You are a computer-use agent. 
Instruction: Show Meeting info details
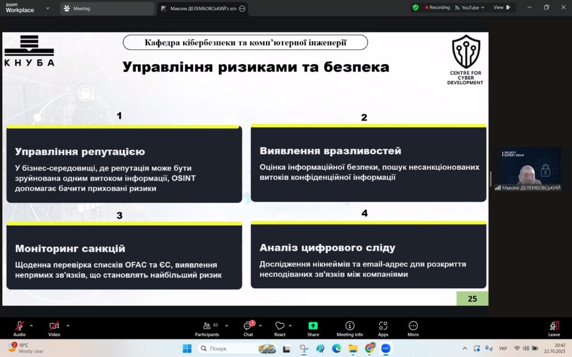pyautogui.click(x=350, y=328)
